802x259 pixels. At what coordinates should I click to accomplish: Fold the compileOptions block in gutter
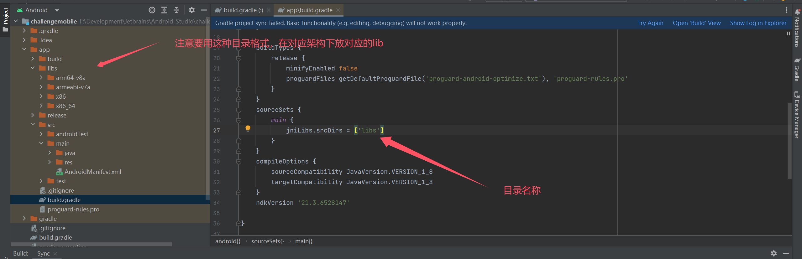click(x=239, y=162)
